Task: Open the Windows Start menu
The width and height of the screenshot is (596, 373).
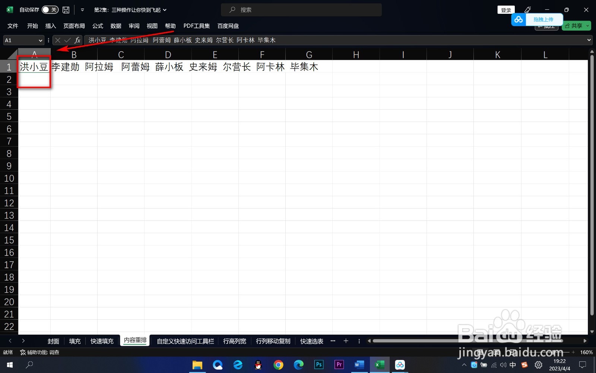Action: pos(10,365)
